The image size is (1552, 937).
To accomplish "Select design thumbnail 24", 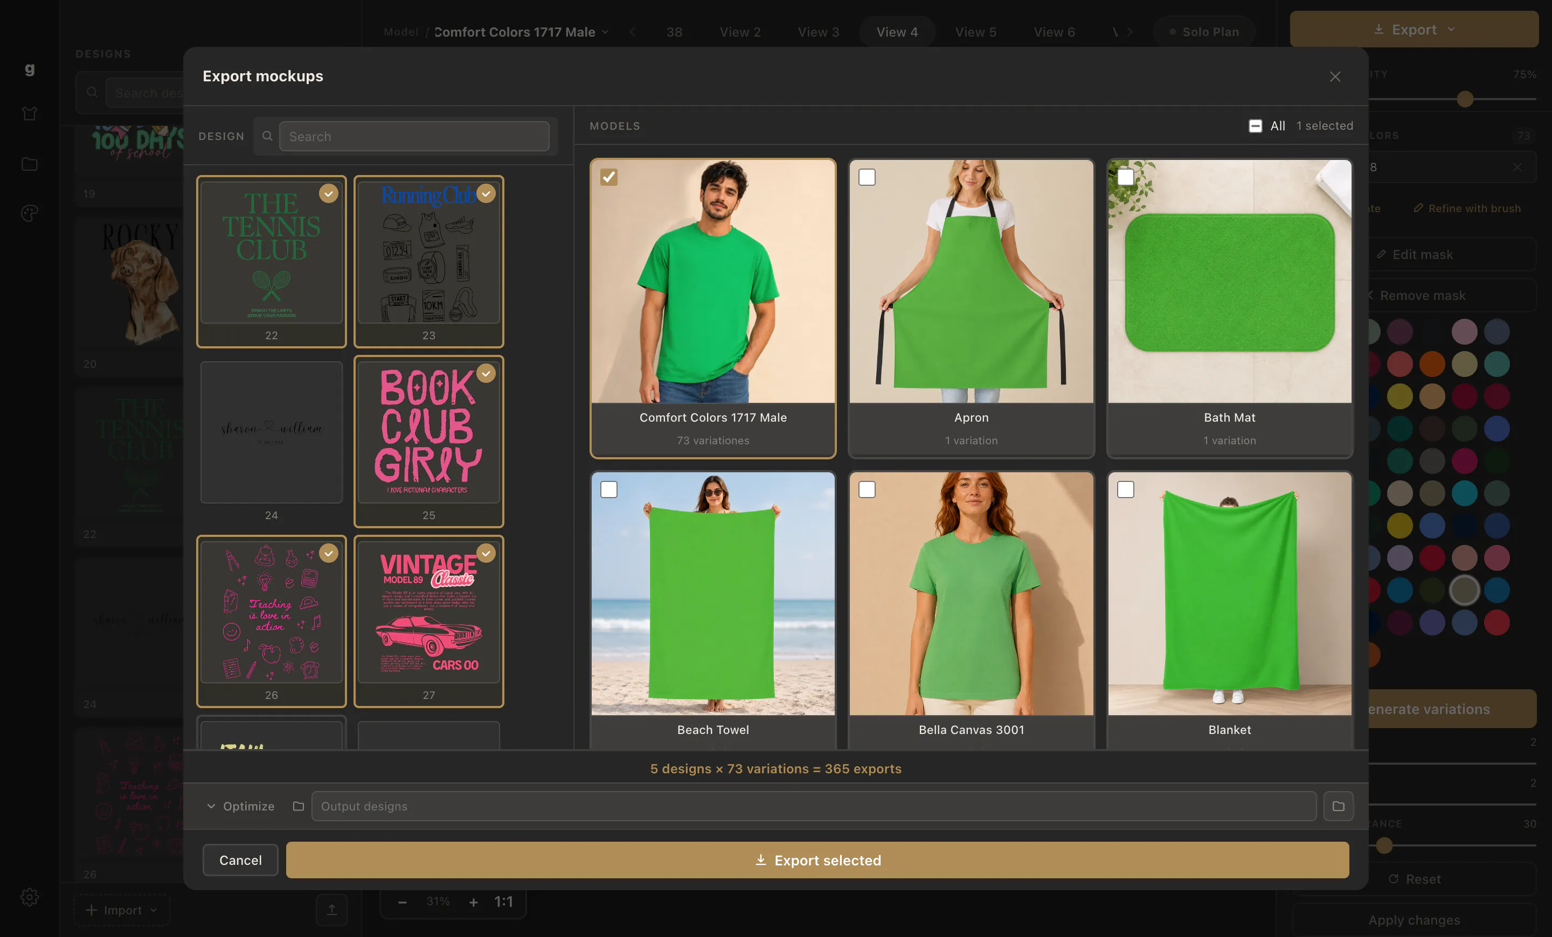I will pos(271,440).
